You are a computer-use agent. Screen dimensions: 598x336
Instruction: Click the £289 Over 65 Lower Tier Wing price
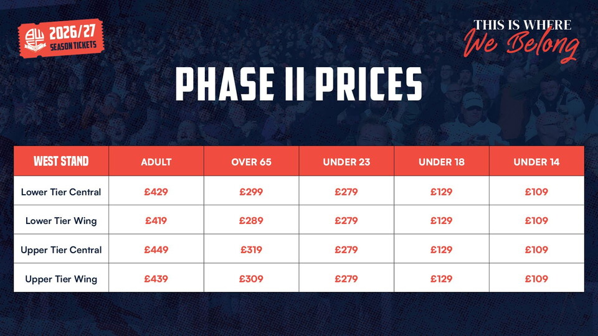click(x=251, y=220)
